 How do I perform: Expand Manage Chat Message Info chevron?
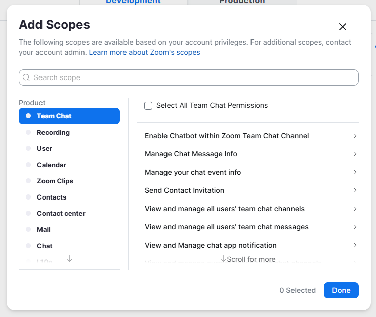point(355,154)
